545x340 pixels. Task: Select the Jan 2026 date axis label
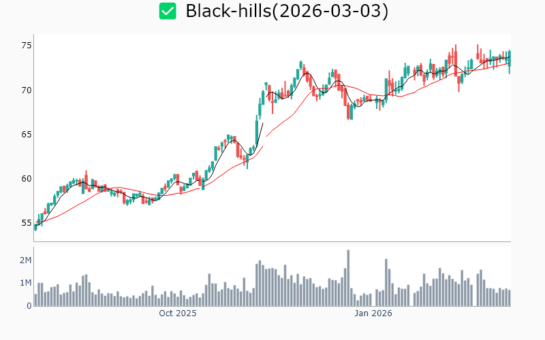coord(373,313)
